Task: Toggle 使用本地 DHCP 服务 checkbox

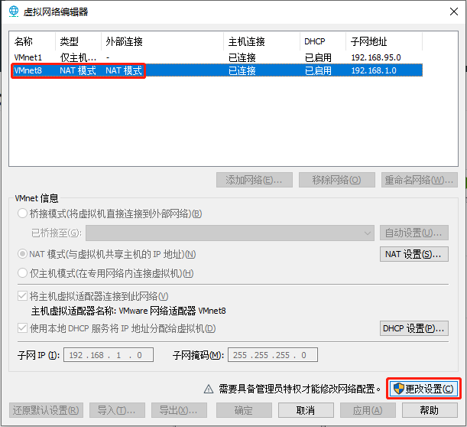Action: tap(23, 328)
